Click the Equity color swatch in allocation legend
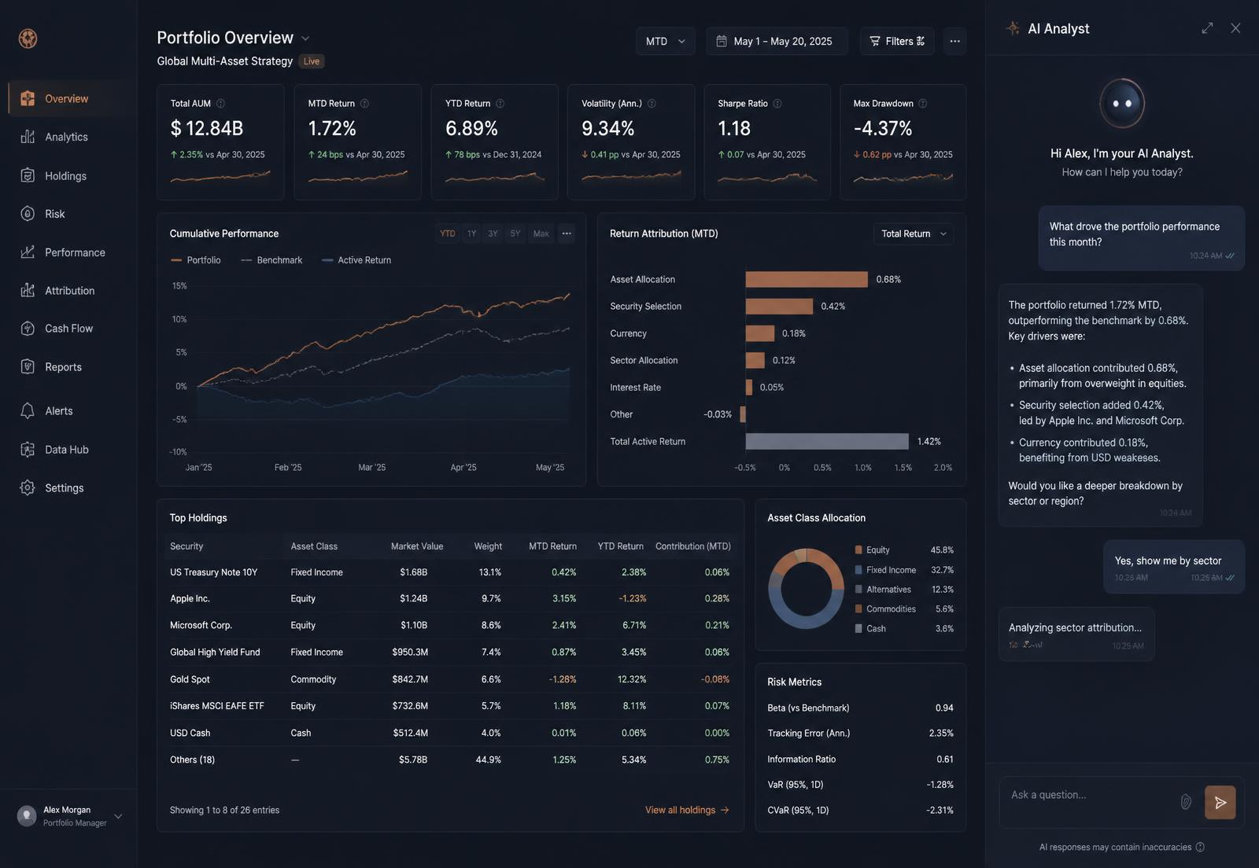Screen dimensions: 1259x868 [x=858, y=550]
